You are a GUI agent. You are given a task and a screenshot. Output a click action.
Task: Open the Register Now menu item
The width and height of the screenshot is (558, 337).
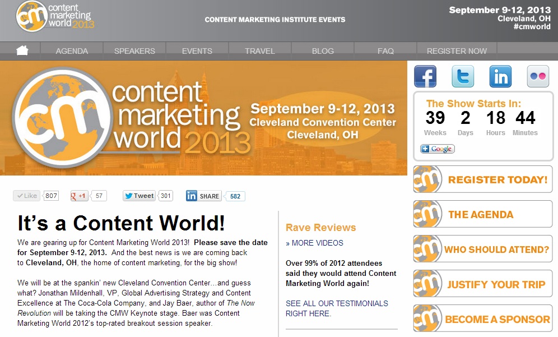pos(457,51)
